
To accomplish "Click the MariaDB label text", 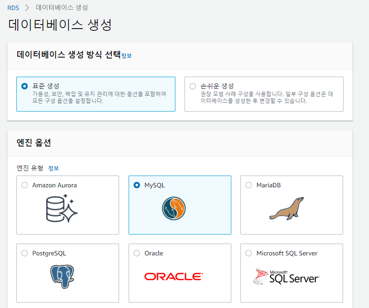I will tap(269, 185).
